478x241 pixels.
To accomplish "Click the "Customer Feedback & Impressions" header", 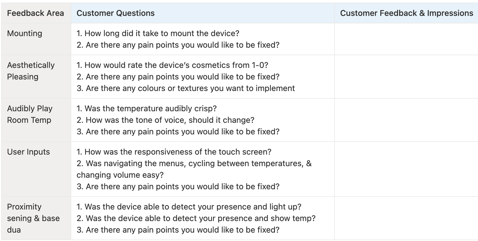I will click(406, 13).
